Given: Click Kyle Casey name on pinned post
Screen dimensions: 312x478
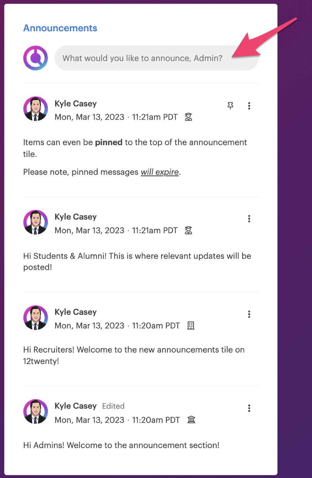Looking at the screenshot, I should coord(75,104).
